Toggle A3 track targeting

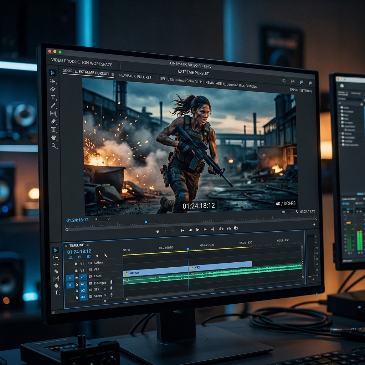83,297
